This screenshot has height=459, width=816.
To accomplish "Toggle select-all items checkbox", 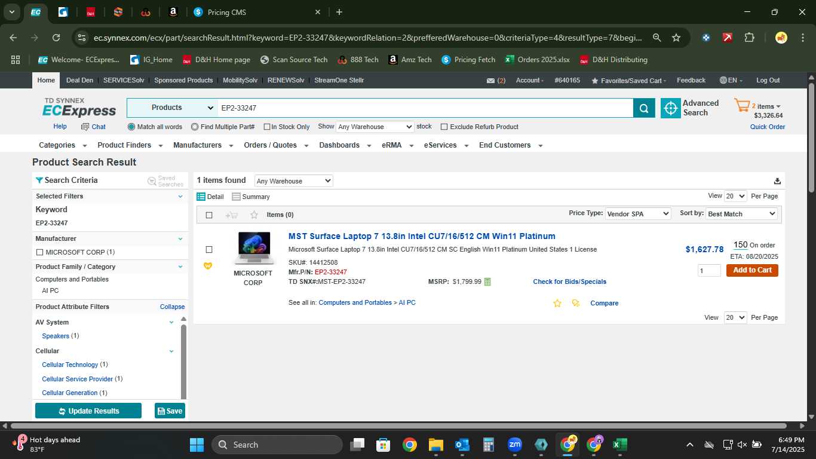I will click(209, 215).
